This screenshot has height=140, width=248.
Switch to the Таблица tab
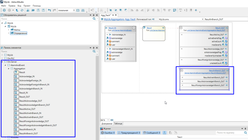(118, 123)
